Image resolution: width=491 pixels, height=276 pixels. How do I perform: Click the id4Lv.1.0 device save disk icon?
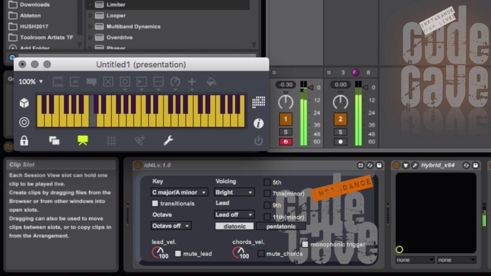(x=379, y=165)
